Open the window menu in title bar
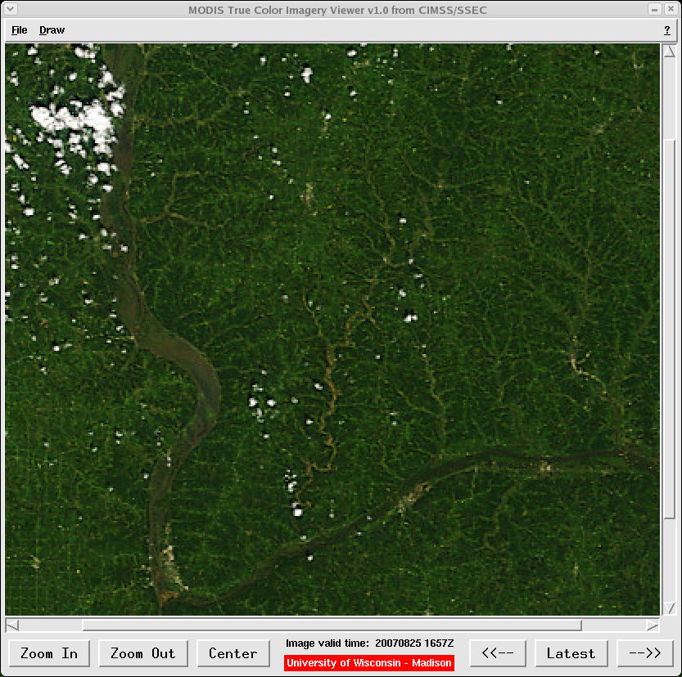The height and width of the screenshot is (677, 682). tap(11, 8)
